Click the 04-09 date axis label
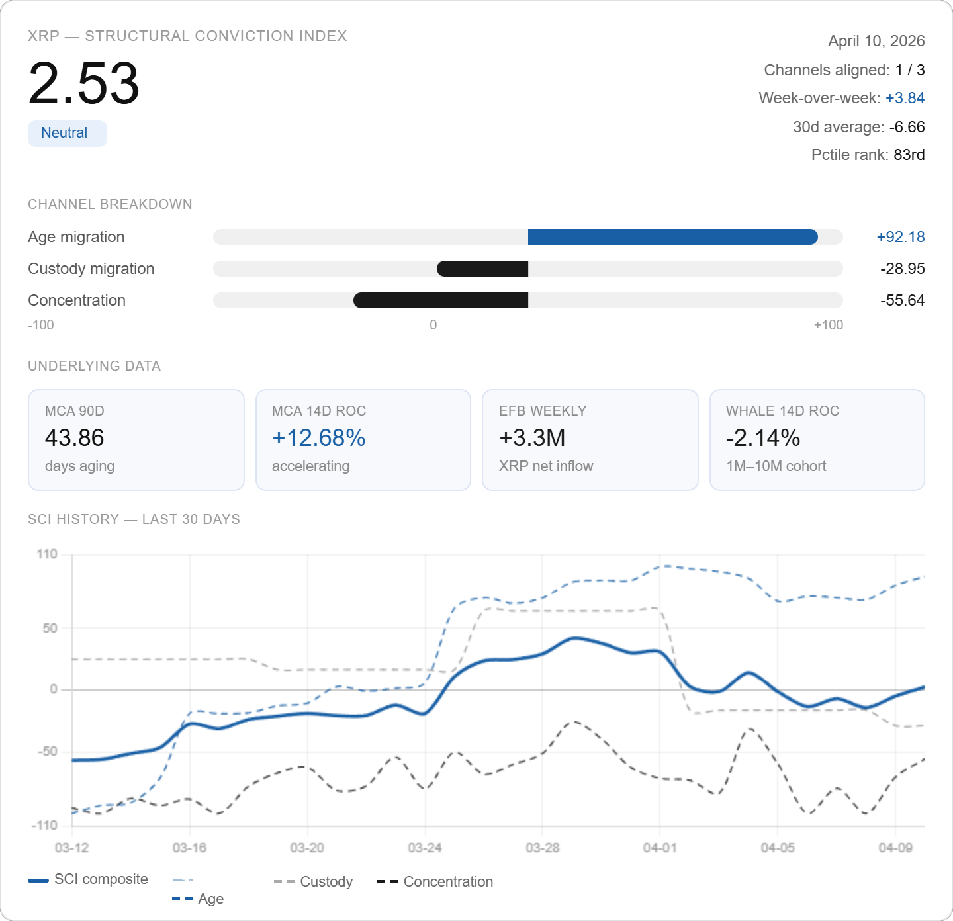 (x=895, y=848)
